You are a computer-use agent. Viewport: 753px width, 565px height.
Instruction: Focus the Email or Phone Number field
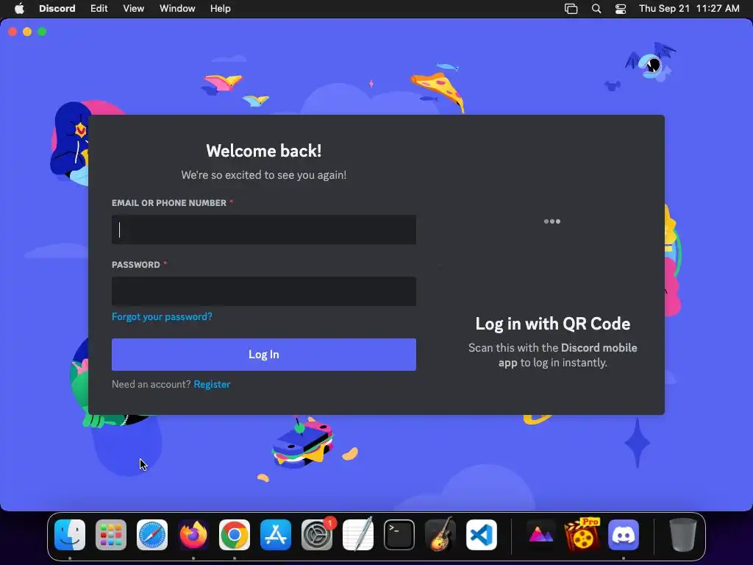[x=264, y=230]
